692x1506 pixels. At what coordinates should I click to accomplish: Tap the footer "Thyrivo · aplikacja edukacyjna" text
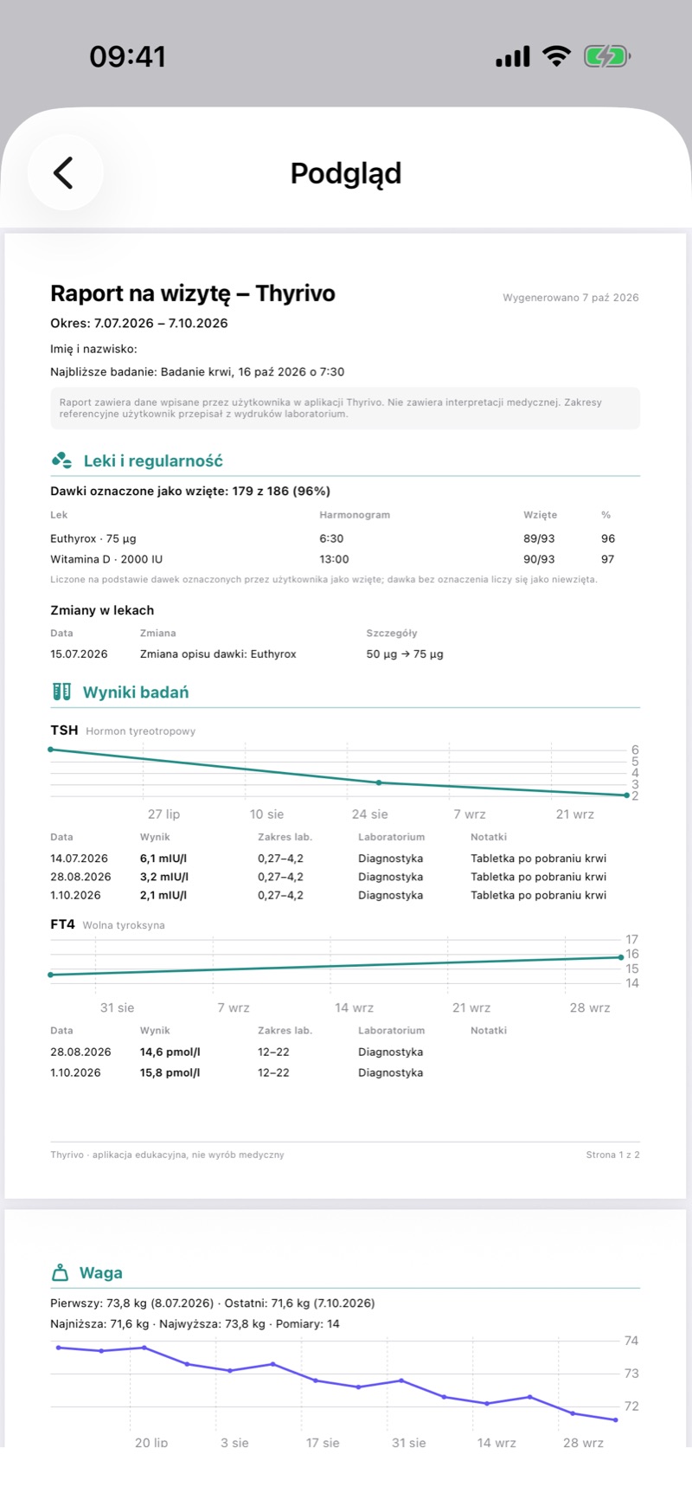point(167,1155)
